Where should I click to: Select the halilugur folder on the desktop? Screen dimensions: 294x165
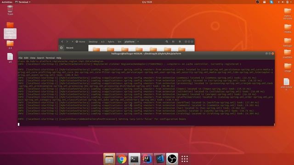click(x=288, y=42)
